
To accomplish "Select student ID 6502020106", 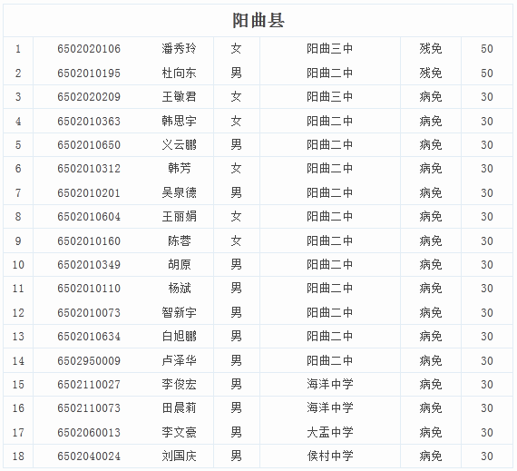I will point(89,49).
